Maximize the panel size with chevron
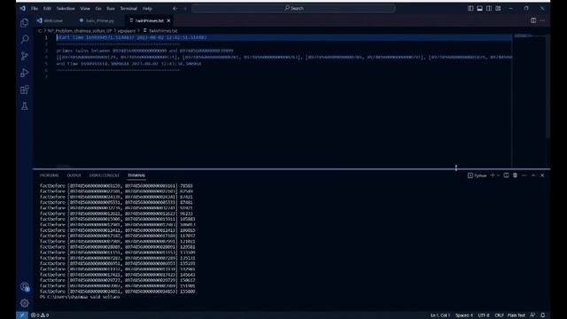Viewport: 567px width, 319px height. tap(533, 175)
